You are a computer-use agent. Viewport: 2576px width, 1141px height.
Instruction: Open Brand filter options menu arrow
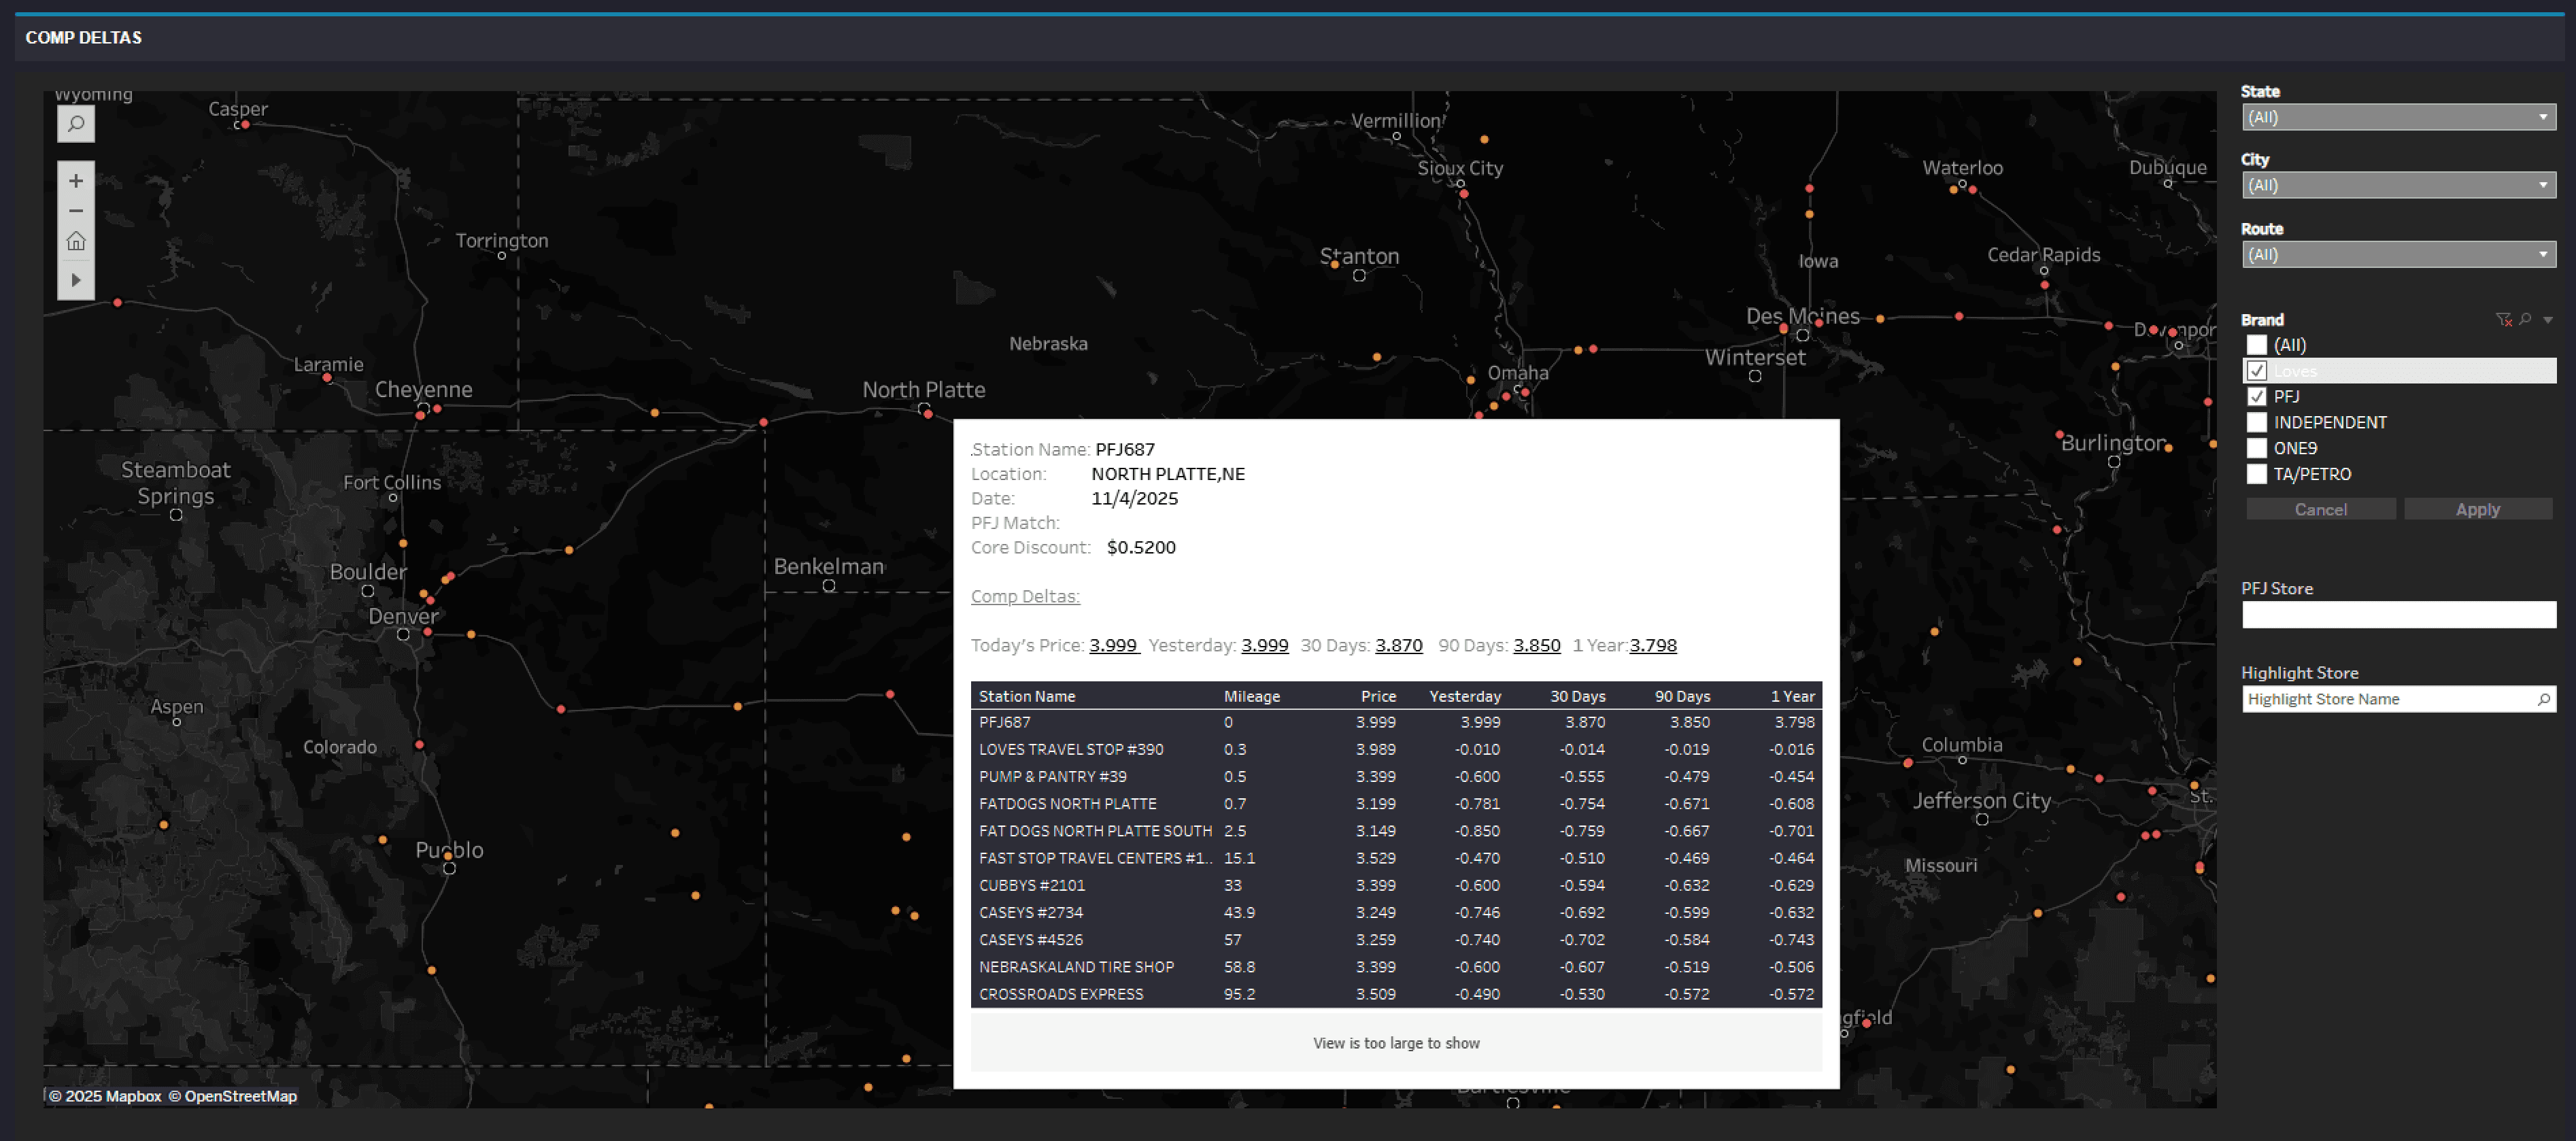coord(2548,320)
